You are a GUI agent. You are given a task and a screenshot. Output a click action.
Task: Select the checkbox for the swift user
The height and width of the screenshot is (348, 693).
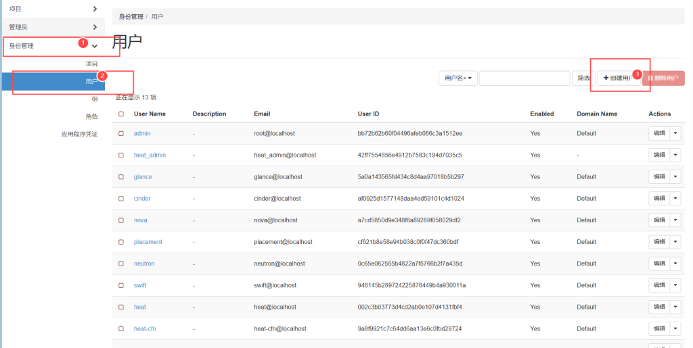121,285
